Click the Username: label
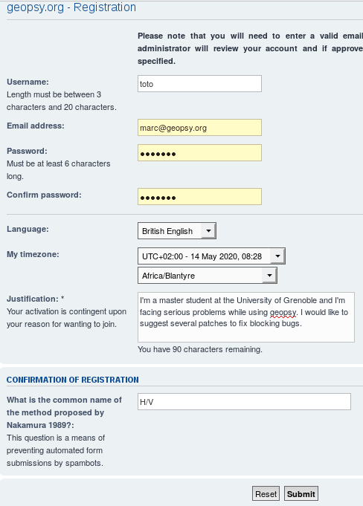 [28, 82]
